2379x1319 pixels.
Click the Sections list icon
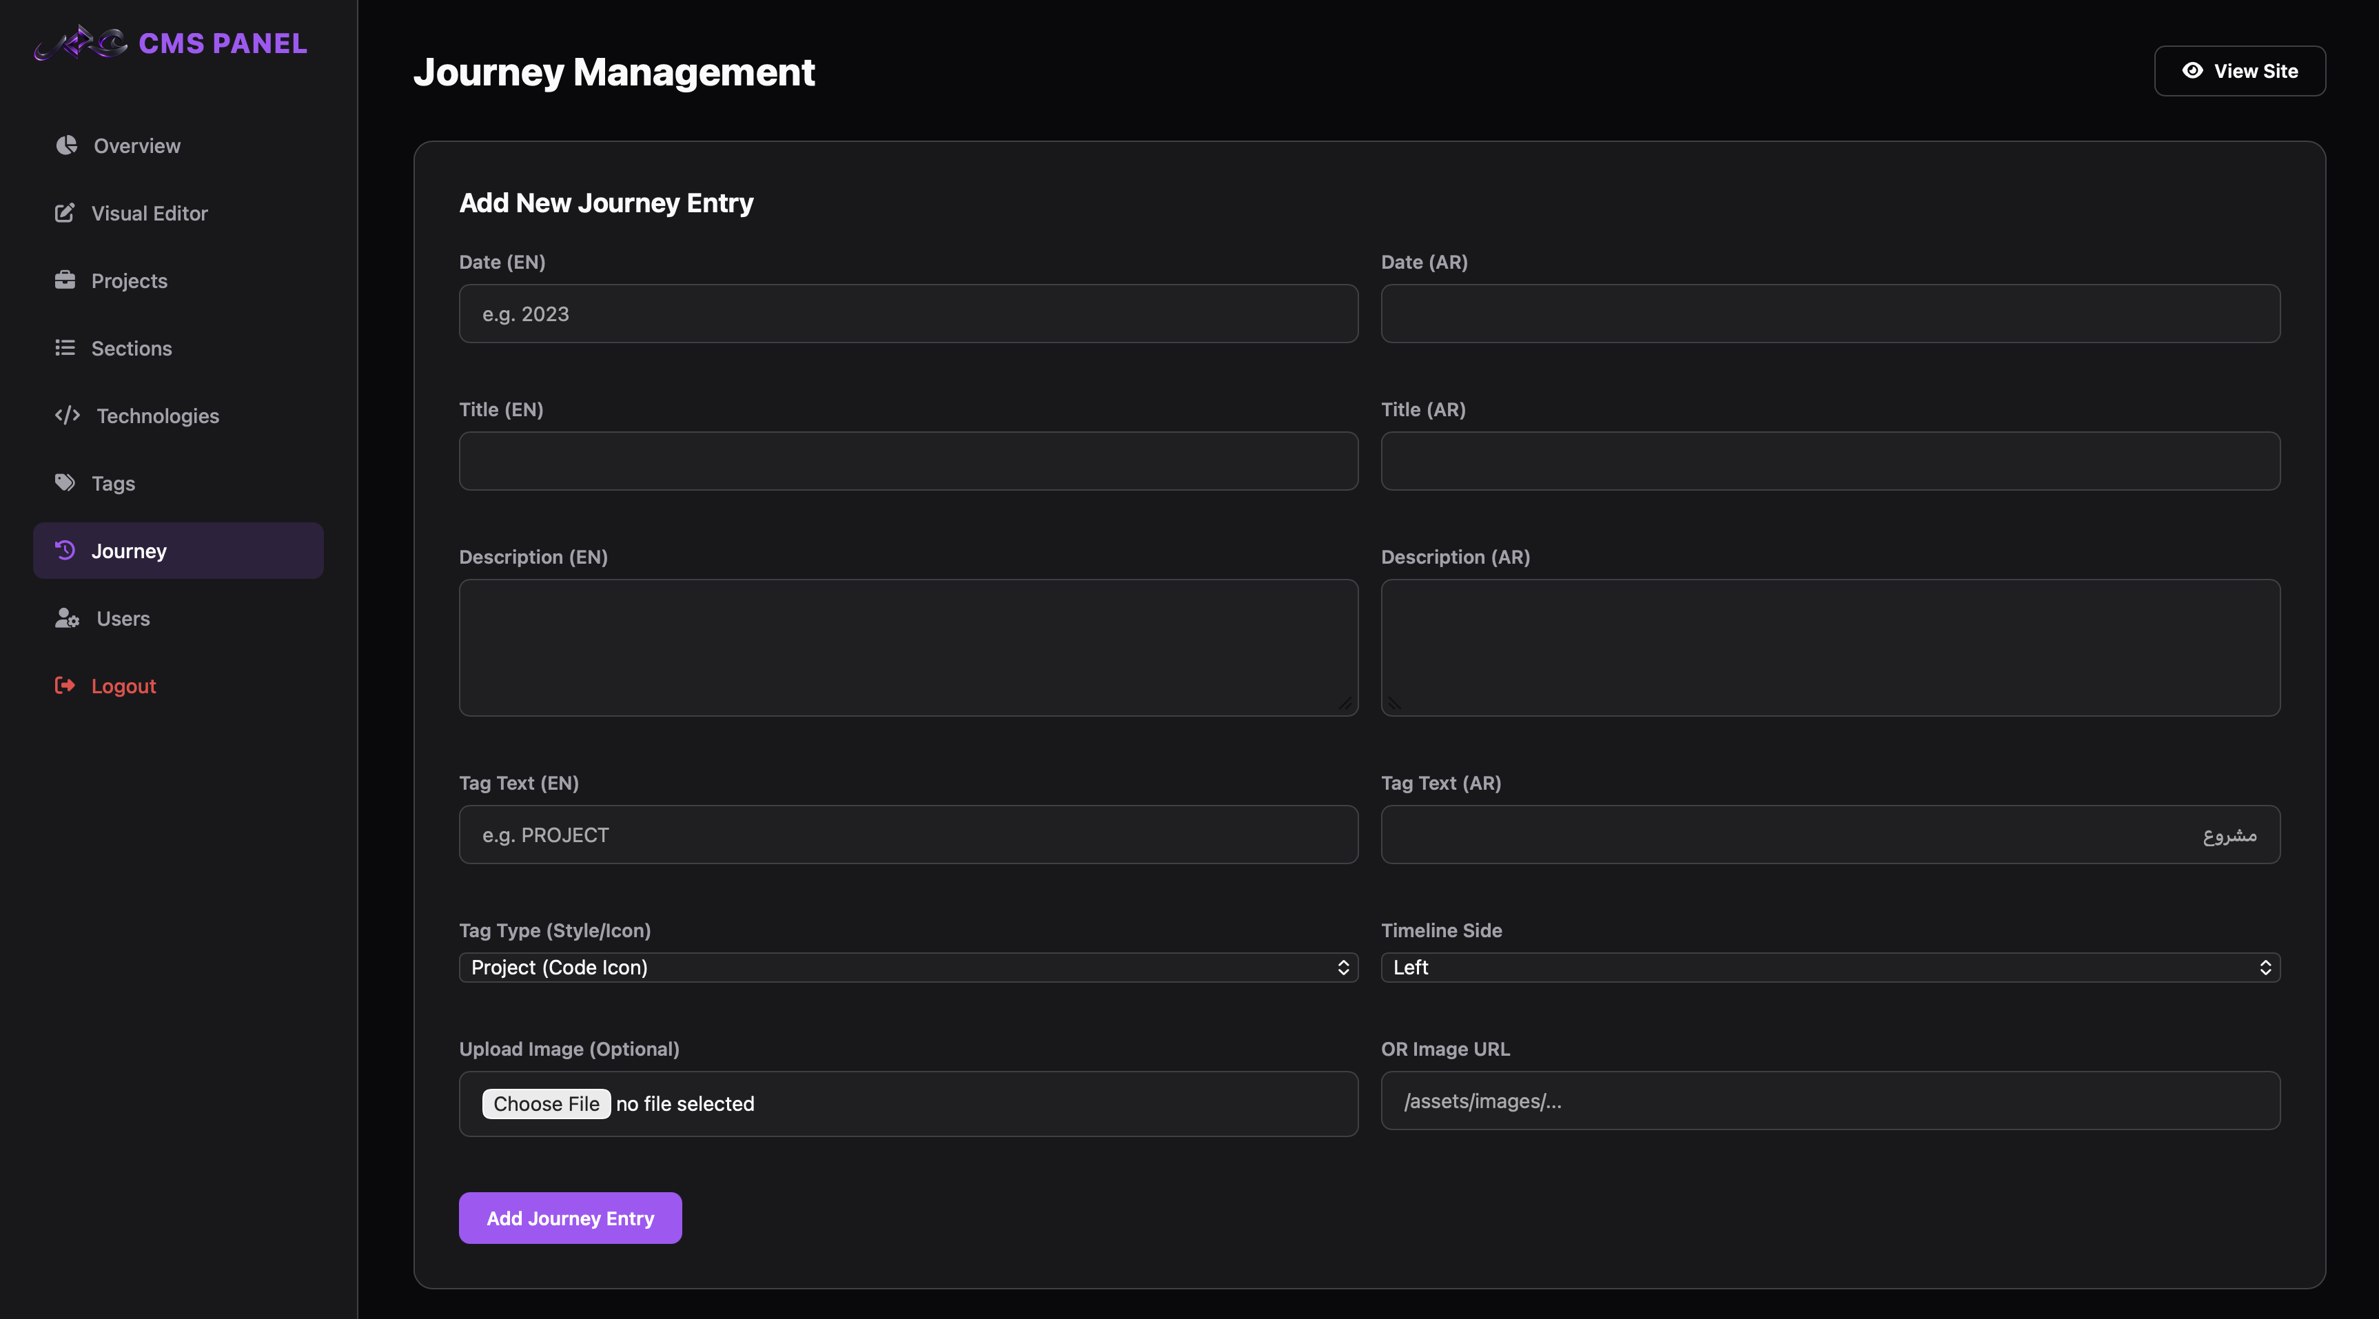(65, 347)
